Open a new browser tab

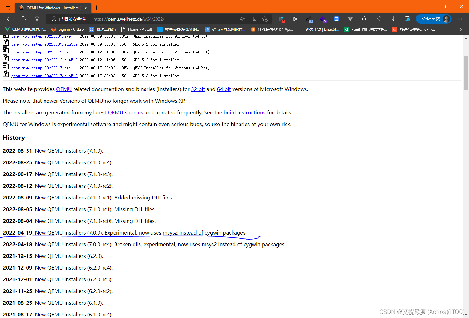click(x=97, y=8)
